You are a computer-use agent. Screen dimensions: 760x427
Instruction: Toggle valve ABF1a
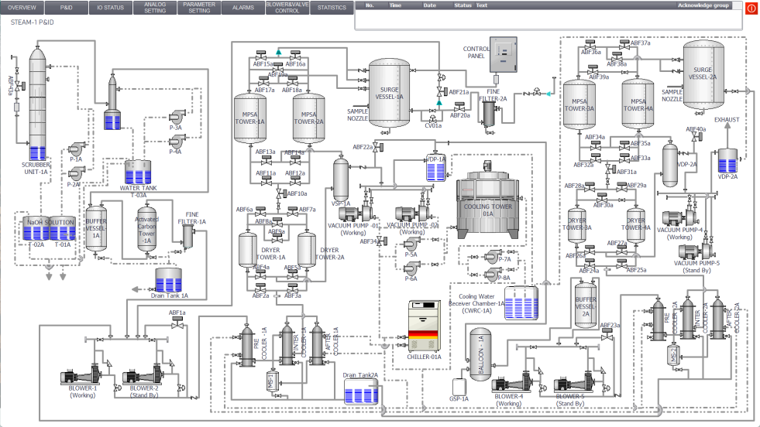tap(177, 324)
